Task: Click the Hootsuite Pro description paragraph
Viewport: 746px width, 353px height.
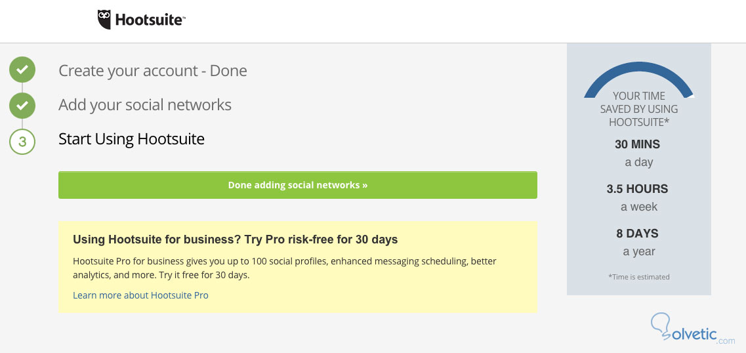Action: [285, 268]
